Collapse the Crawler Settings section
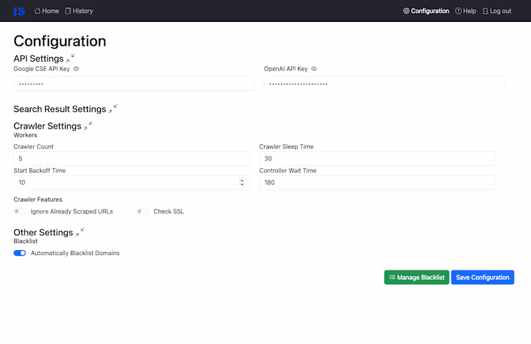The image size is (531, 344). [x=88, y=125]
